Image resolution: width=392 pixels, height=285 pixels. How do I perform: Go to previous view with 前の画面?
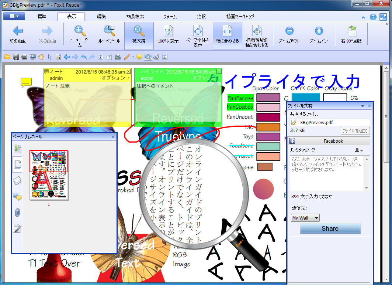18,35
